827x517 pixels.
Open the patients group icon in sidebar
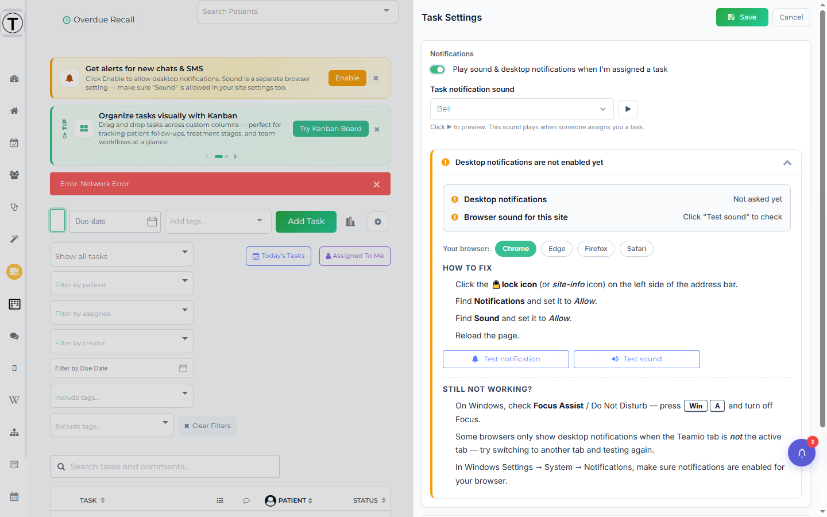(x=14, y=175)
